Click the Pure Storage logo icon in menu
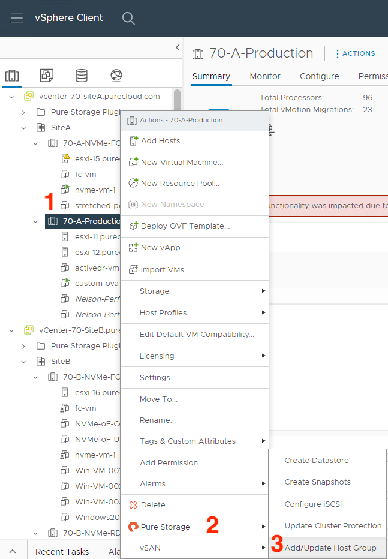The image size is (388, 559). coord(133,527)
